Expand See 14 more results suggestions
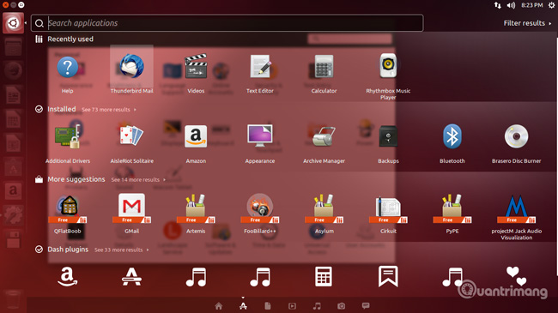 [138, 179]
